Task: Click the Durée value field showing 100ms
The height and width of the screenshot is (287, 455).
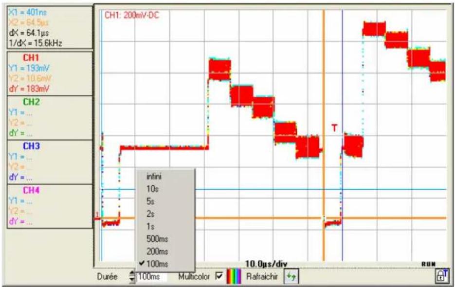Action: 152,277
